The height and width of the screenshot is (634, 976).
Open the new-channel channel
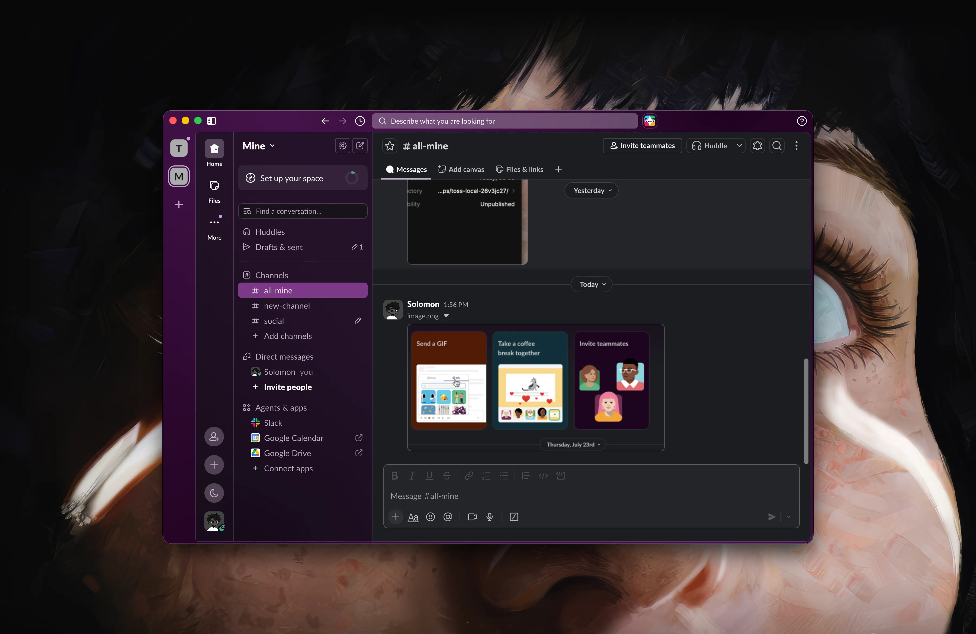pyautogui.click(x=303, y=306)
